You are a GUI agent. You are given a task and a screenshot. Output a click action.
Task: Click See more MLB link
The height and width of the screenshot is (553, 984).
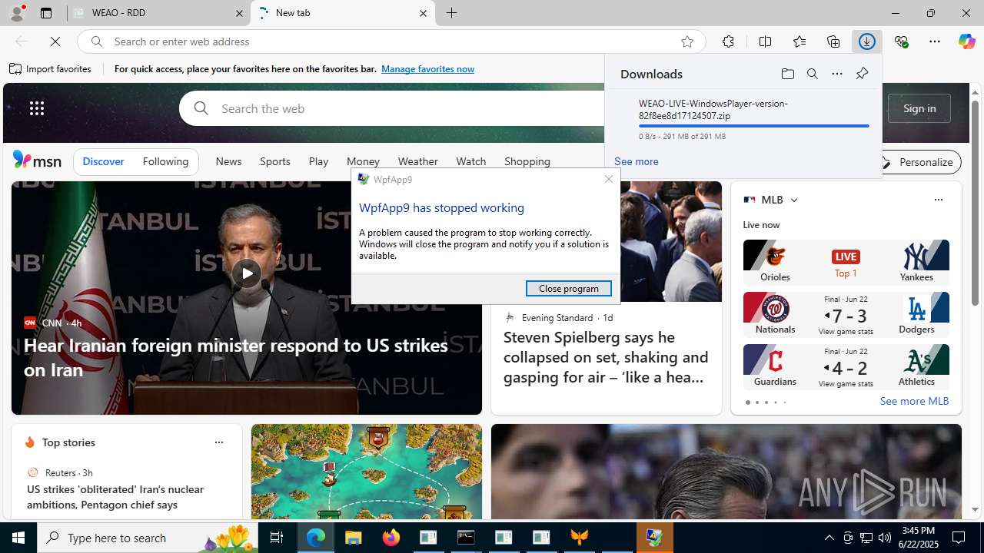(x=914, y=401)
